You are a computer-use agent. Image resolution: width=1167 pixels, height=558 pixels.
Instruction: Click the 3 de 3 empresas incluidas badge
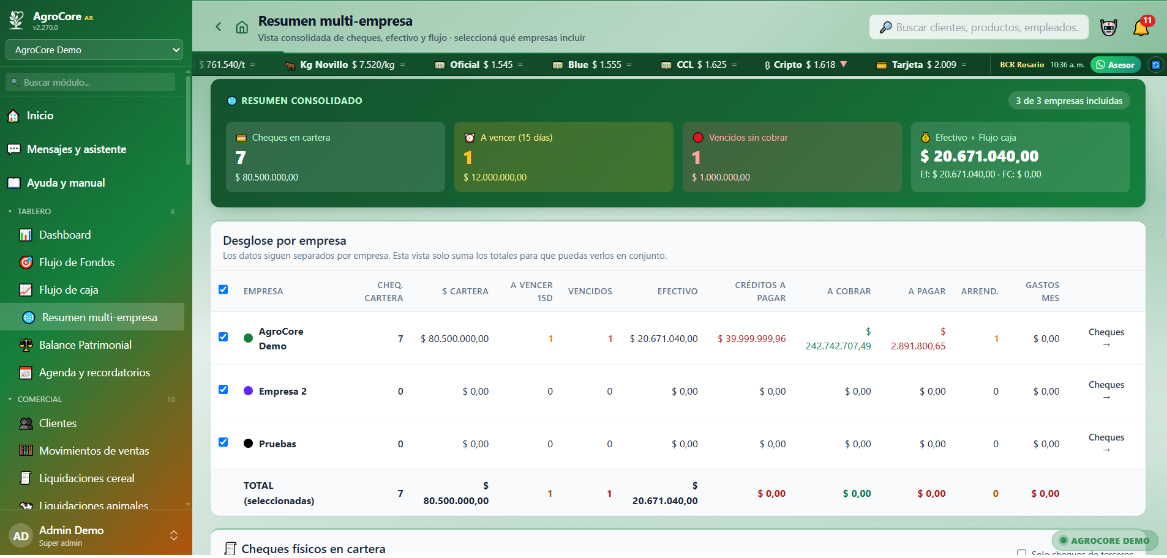point(1069,101)
